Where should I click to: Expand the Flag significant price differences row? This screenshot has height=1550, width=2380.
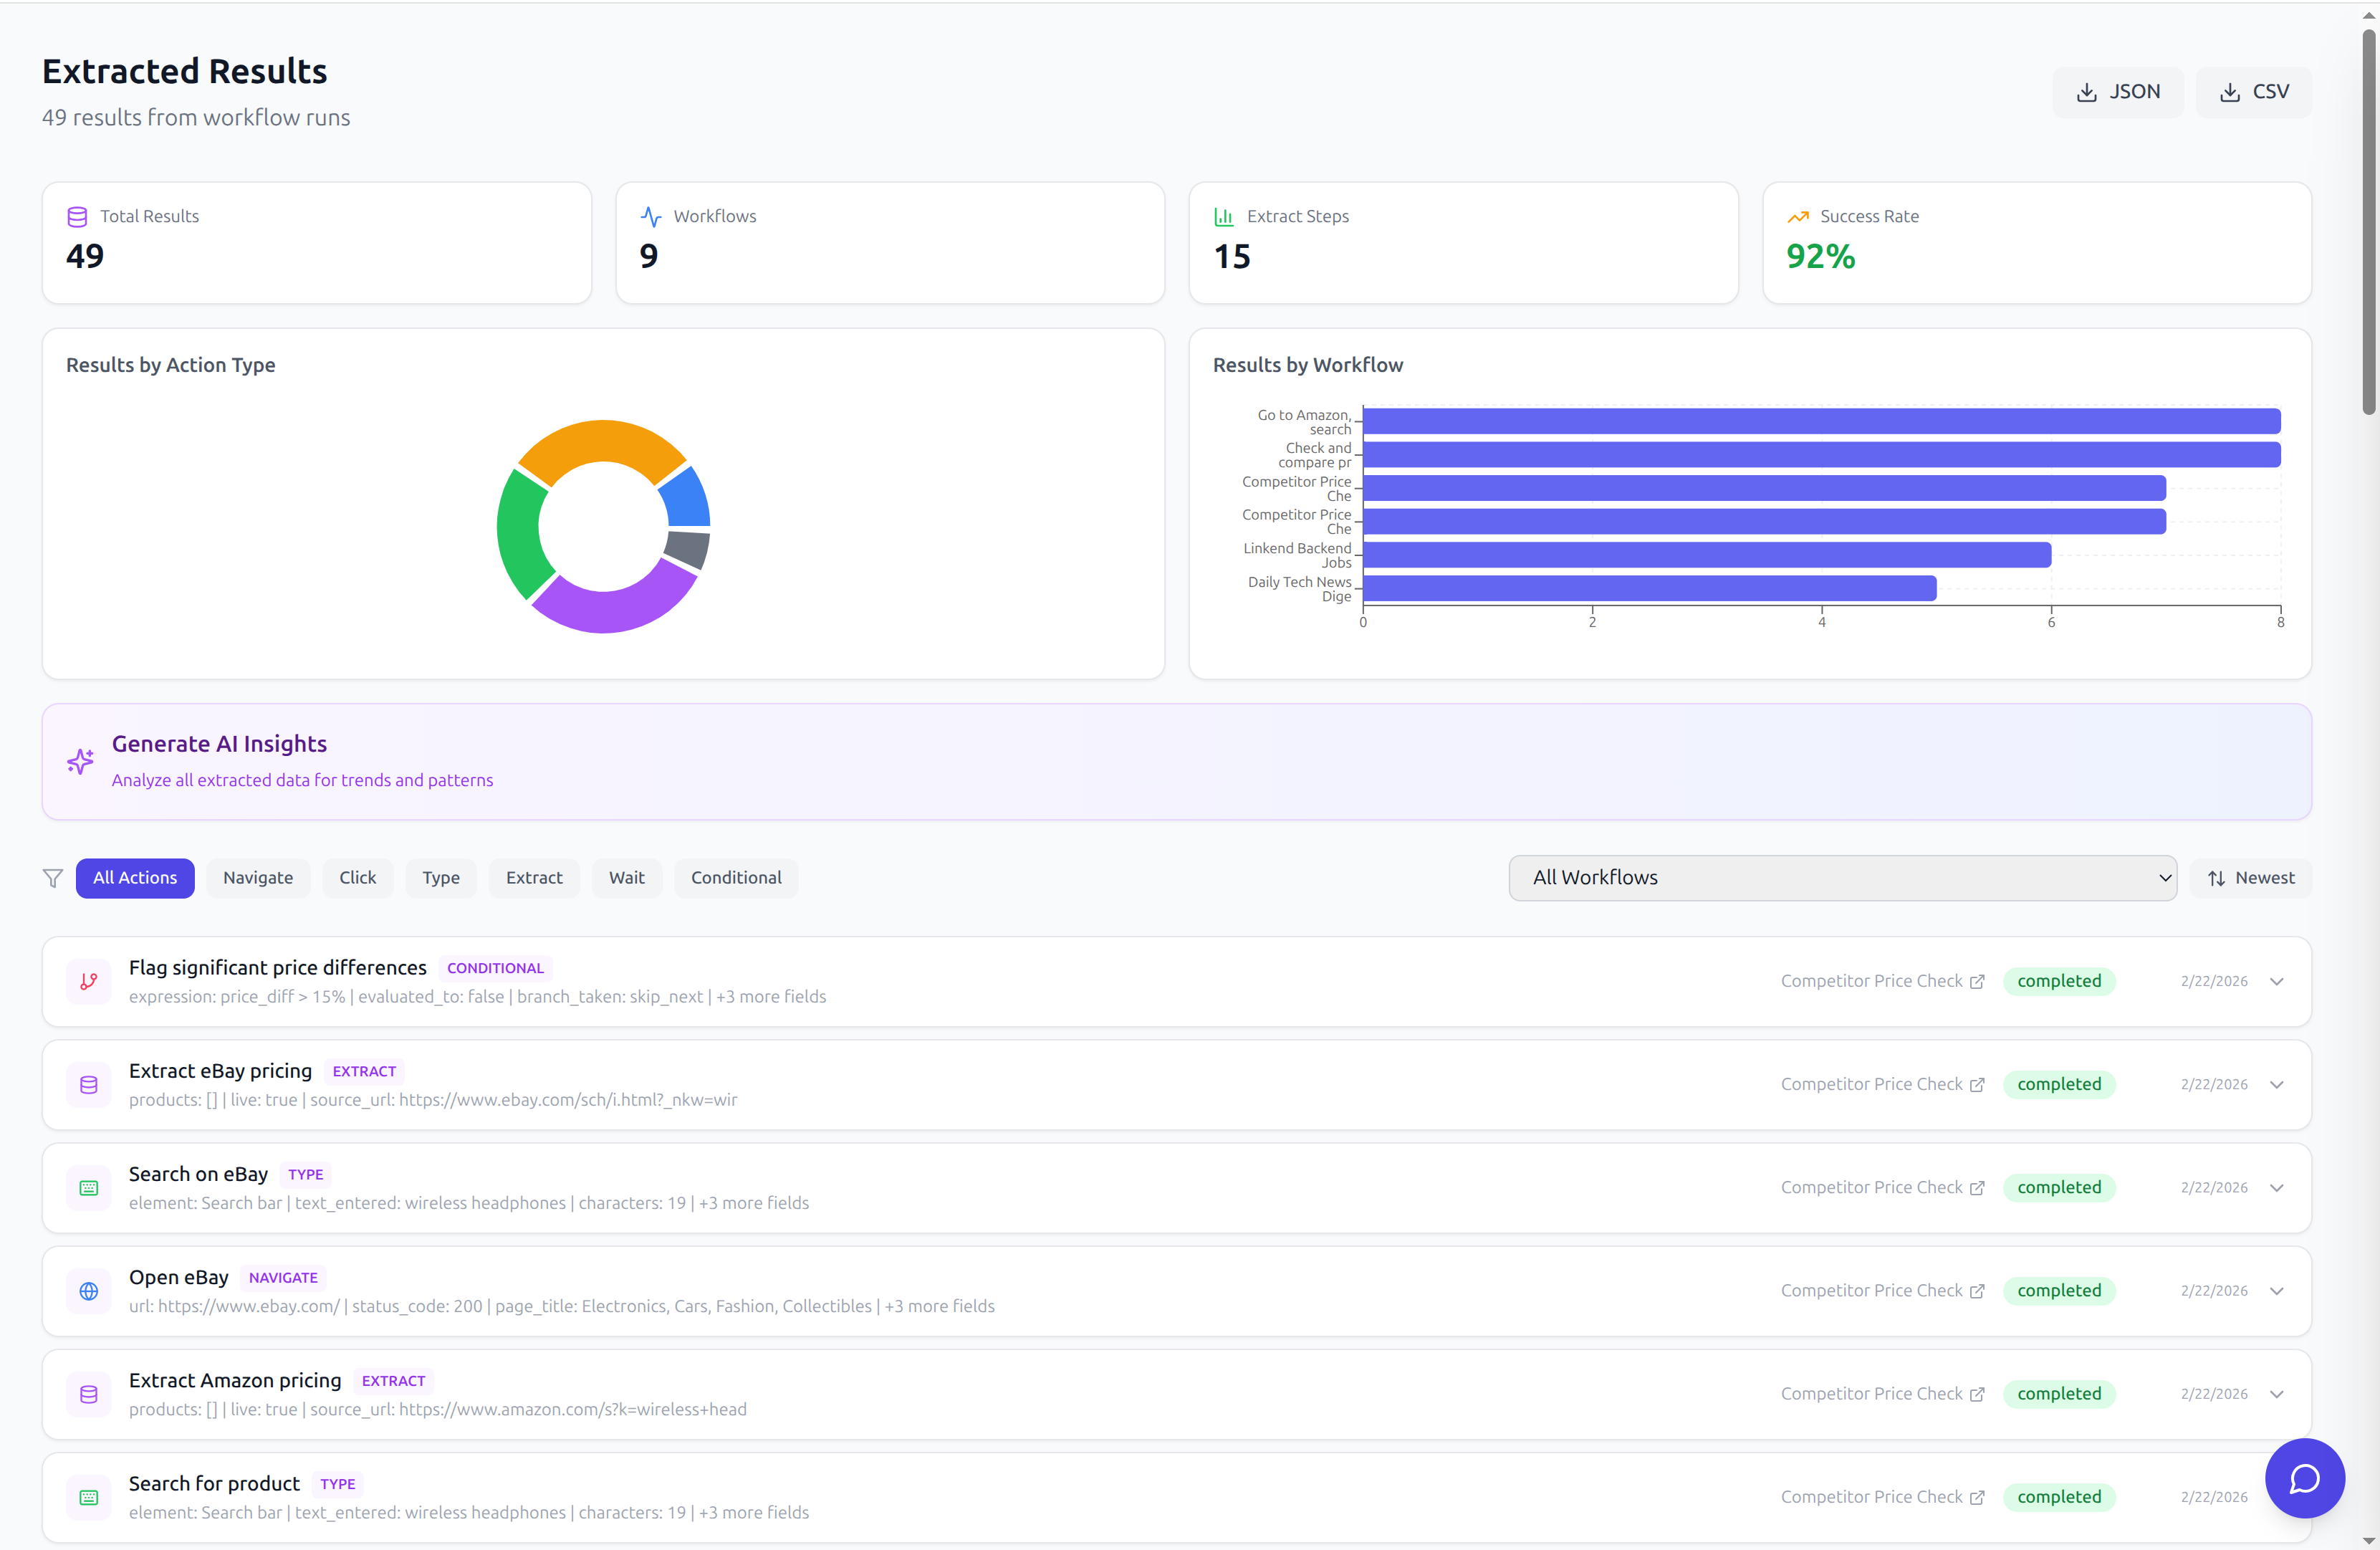(x=2277, y=982)
